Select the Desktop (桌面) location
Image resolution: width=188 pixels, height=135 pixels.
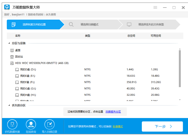(x=17, y=50)
